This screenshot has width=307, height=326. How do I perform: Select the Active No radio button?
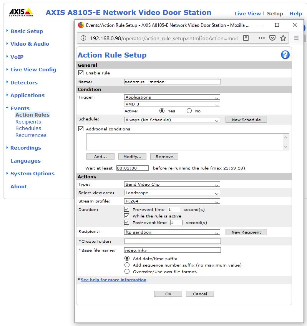coord(189,111)
